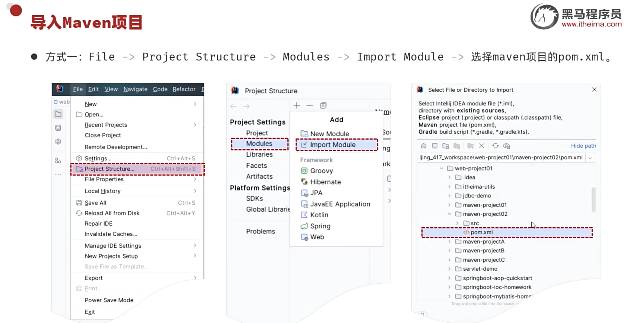The height and width of the screenshot is (323, 624).
Task: Open the New submenu in File menu
Action: 137,104
